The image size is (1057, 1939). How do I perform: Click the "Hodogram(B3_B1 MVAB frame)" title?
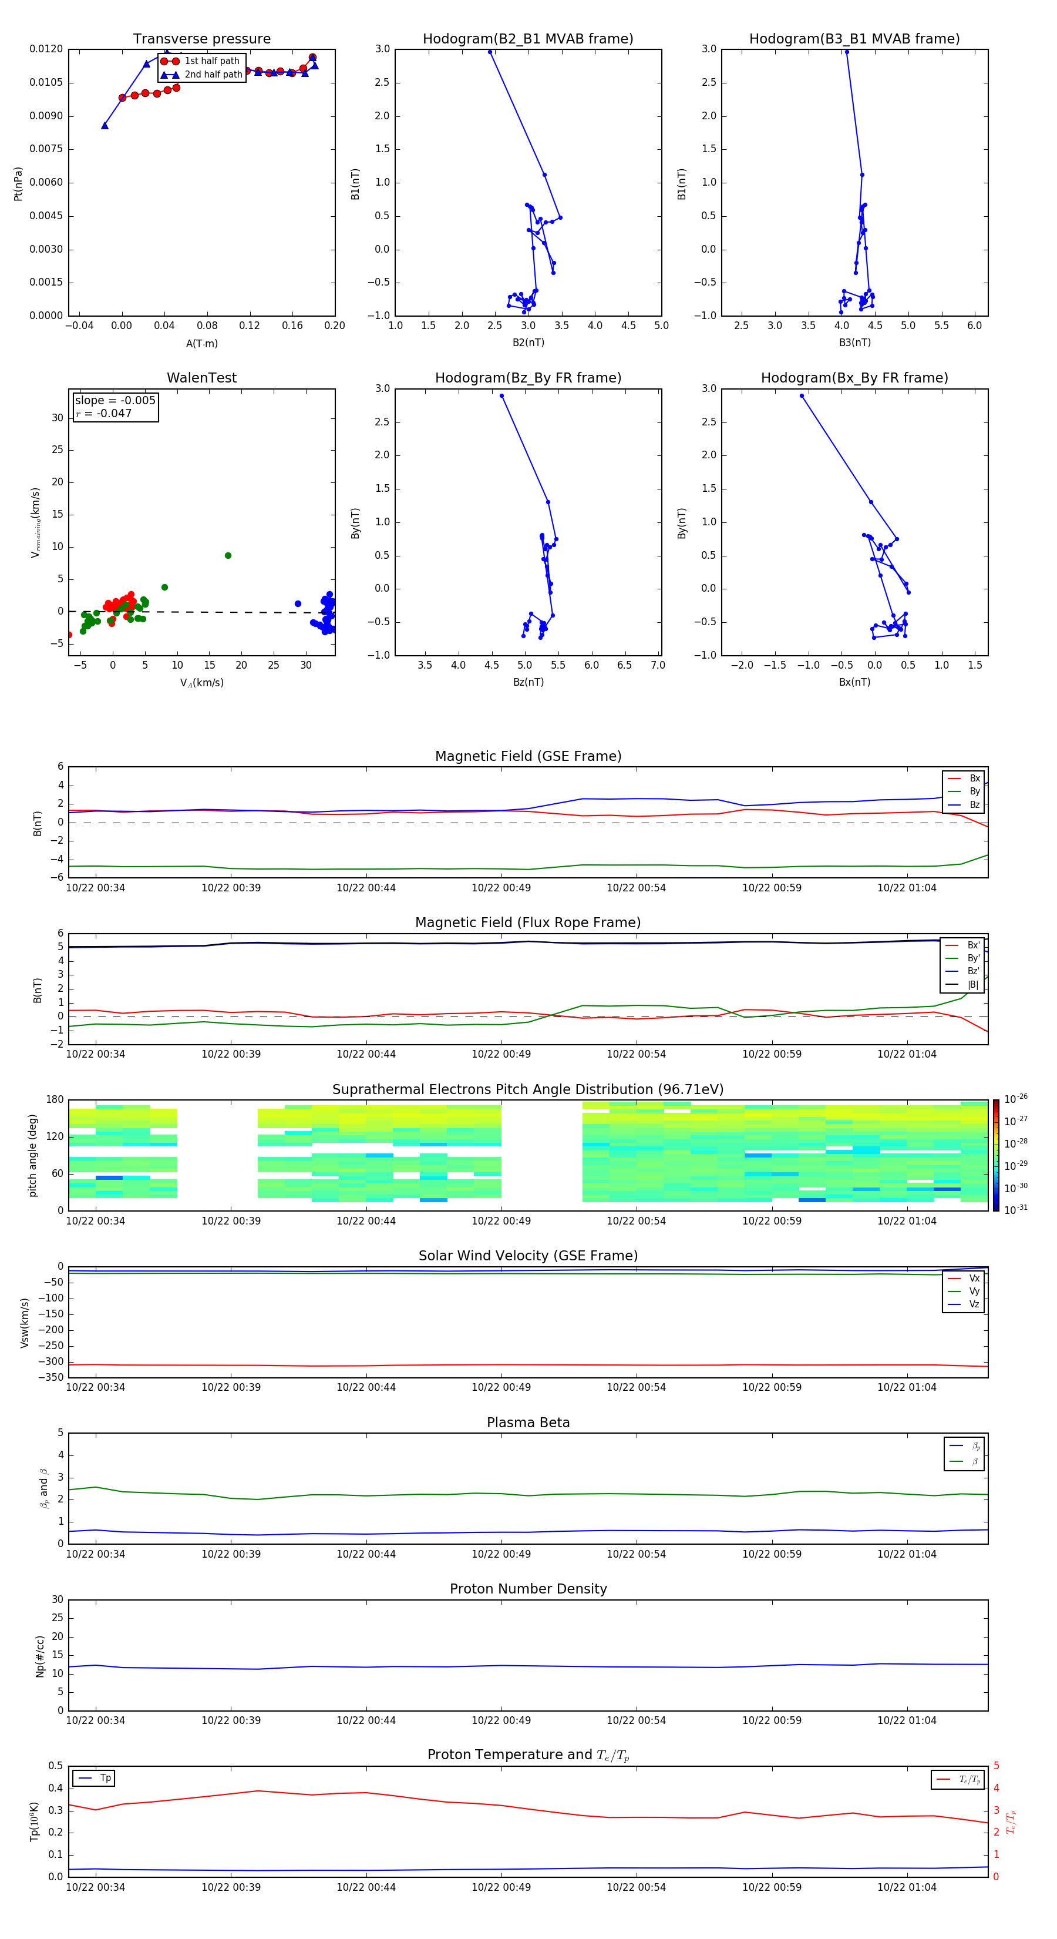coord(854,39)
